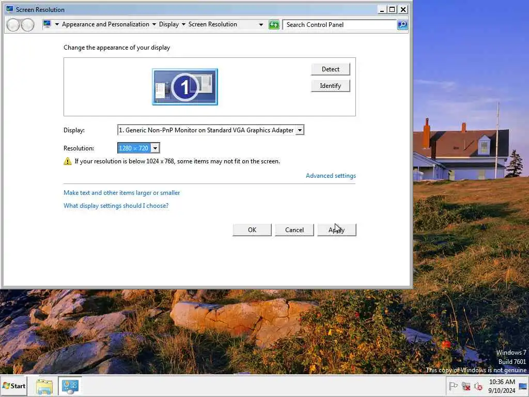
Task: Maximize the Screen Resolution window
Action: [x=392, y=9]
